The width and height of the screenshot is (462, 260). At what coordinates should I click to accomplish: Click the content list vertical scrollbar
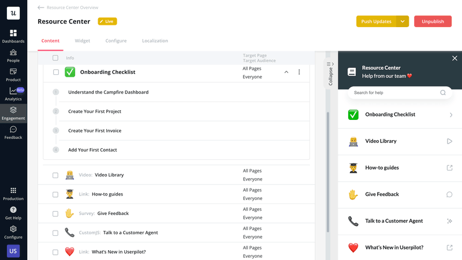[327, 173]
